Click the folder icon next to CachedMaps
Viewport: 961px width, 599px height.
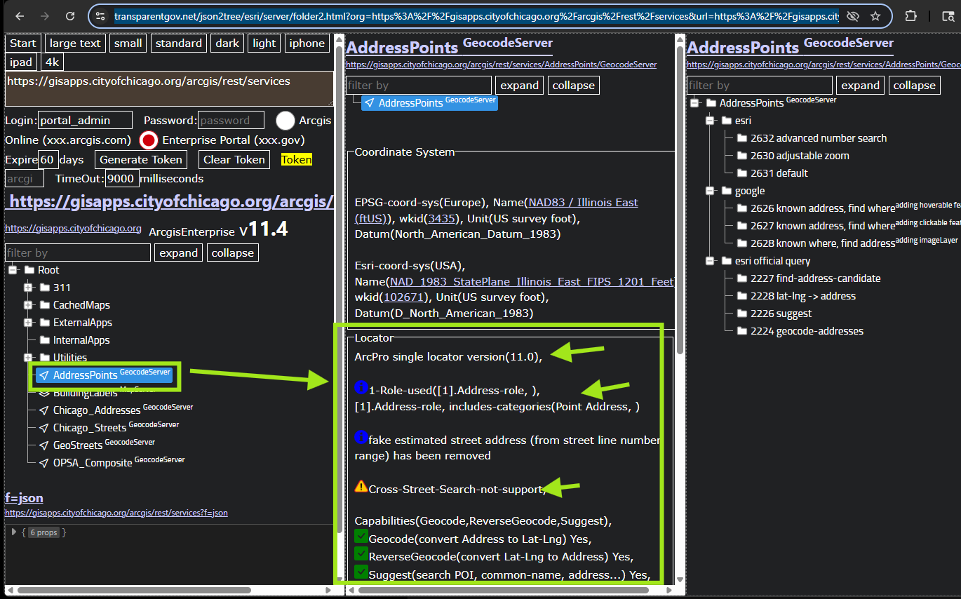(x=46, y=305)
